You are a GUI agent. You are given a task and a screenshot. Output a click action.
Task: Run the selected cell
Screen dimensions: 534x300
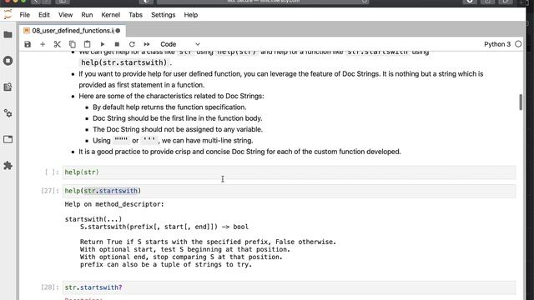click(102, 44)
